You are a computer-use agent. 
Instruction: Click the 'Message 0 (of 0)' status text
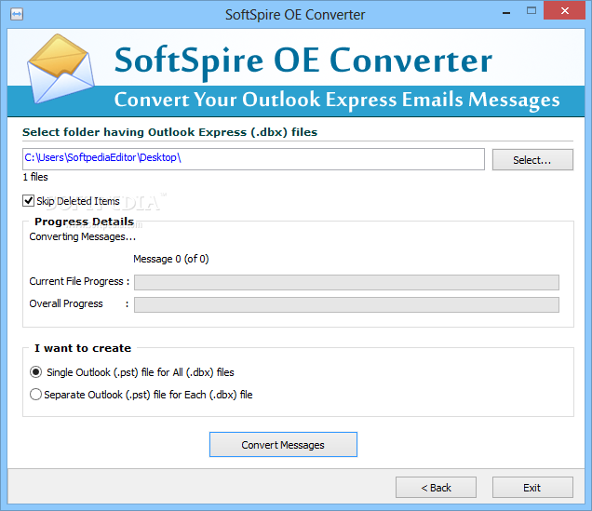(171, 259)
